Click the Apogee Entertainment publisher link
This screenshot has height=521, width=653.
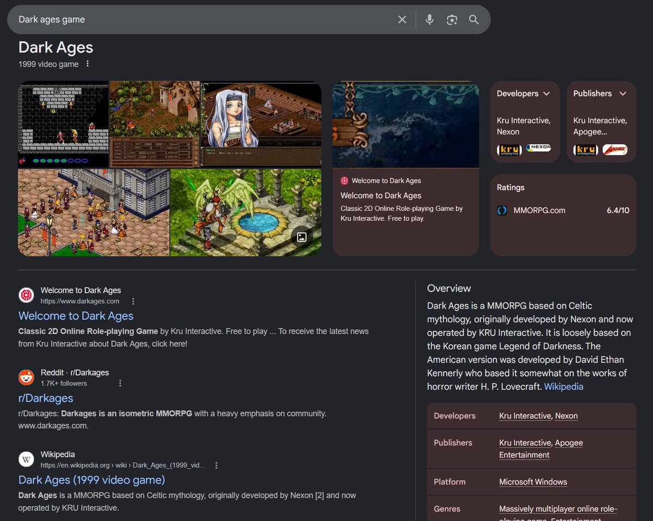click(x=541, y=449)
